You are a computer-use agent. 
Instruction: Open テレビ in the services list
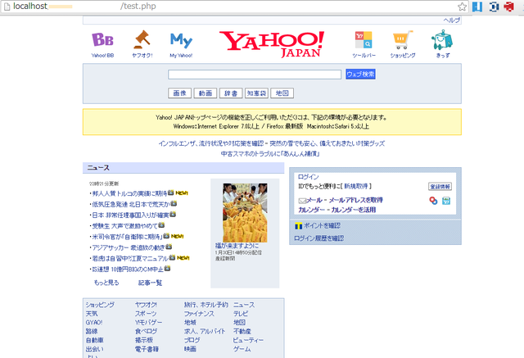[241, 314]
